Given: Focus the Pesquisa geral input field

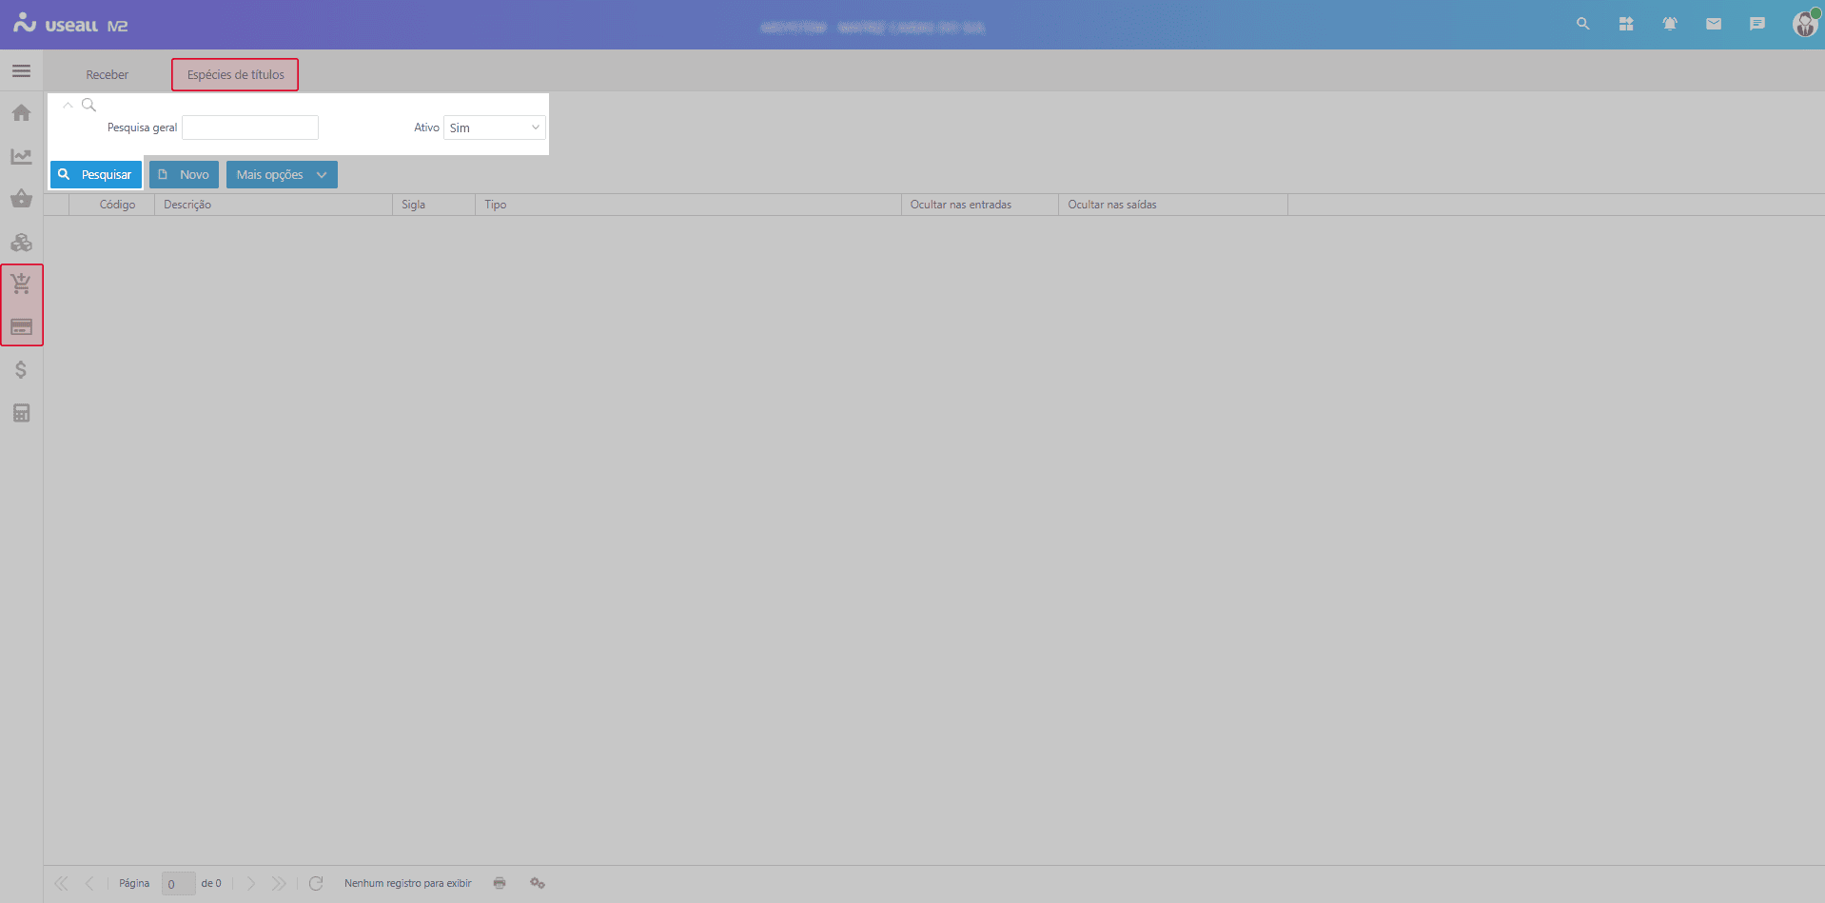Looking at the screenshot, I should (x=250, y=128).
